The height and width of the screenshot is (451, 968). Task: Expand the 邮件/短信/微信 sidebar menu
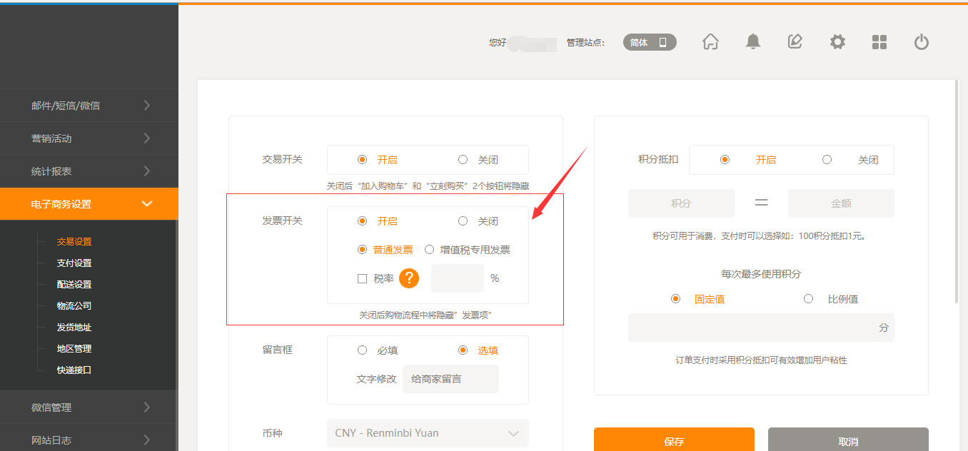[x=89, y=106]
